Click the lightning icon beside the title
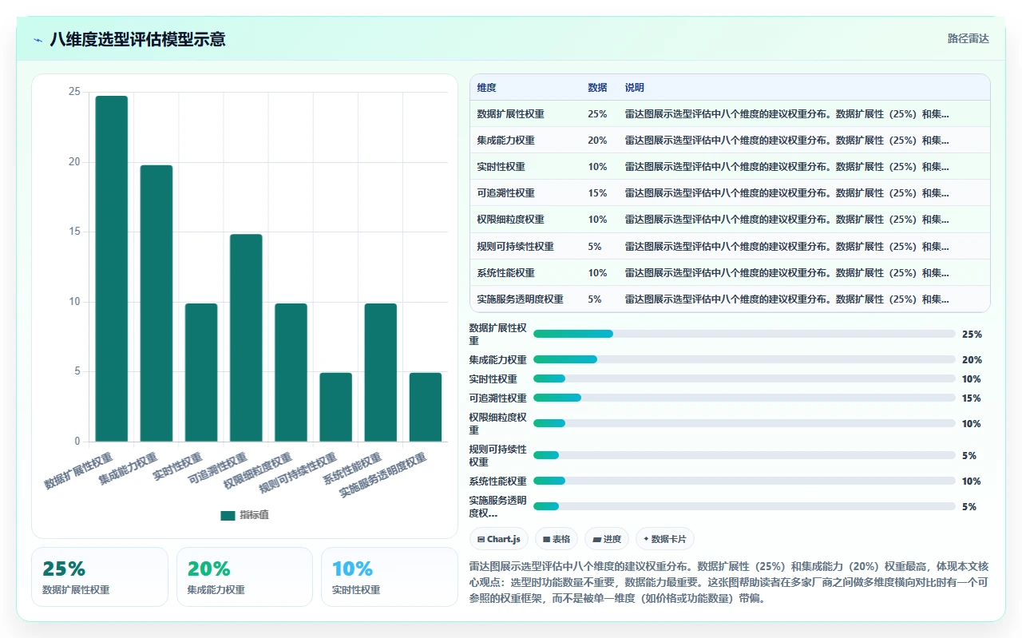Screen dimensions: 1022x638 point(38,40)
